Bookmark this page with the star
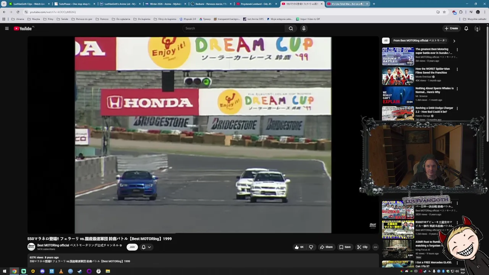The height and width of the screenshot is (275, 489). pos(444,12)
